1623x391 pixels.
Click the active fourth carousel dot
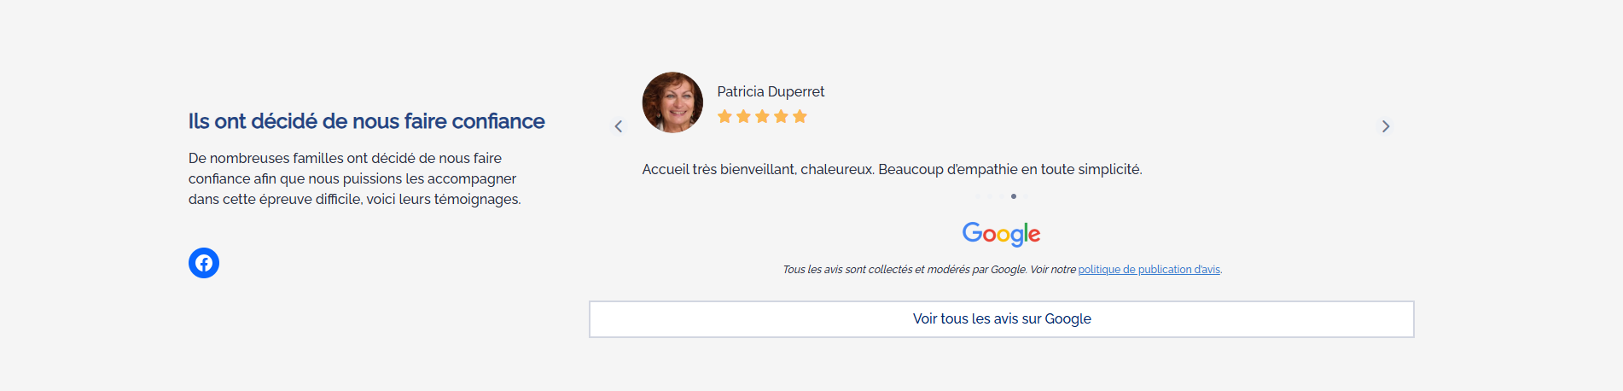[x=1014, y=196]
